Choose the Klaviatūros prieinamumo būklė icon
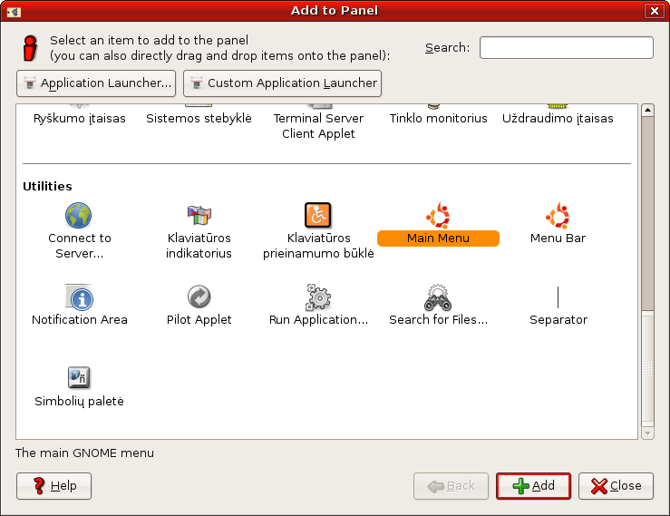The image size is (670, 516). pos(317,216)
